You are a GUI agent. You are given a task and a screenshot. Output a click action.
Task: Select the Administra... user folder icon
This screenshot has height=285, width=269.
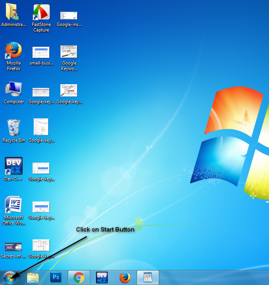[x=14, y=15]
